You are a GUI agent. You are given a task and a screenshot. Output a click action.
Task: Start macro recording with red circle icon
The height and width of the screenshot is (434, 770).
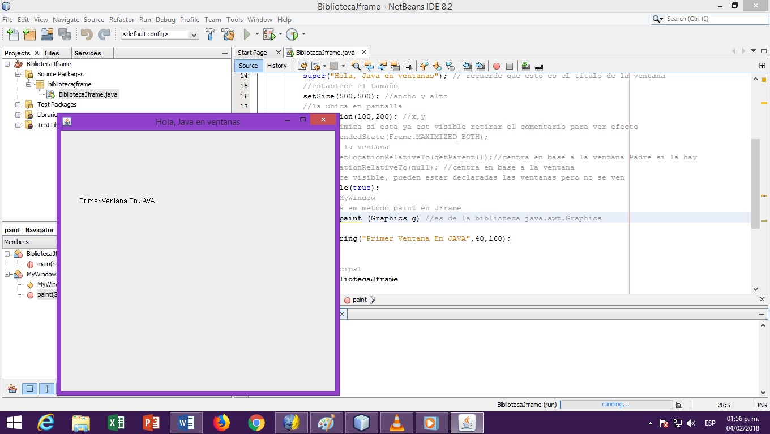[x=496, y=66]
